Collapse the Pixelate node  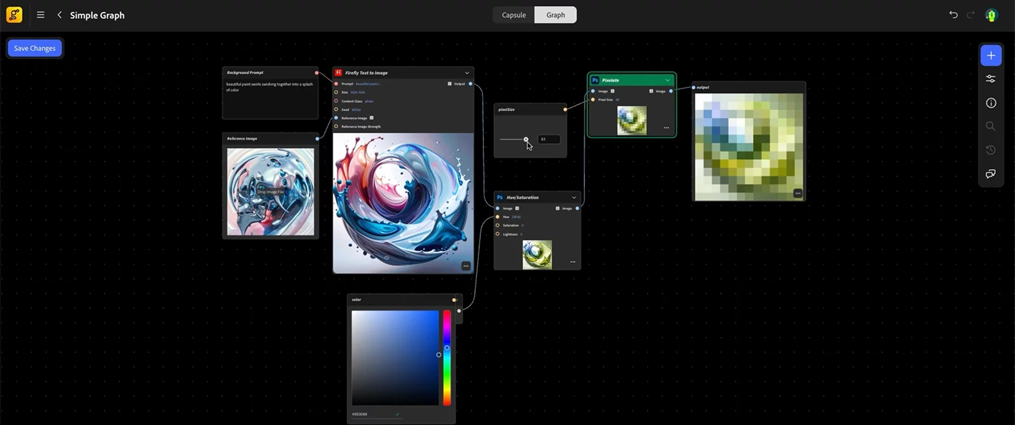pos(667,80)
